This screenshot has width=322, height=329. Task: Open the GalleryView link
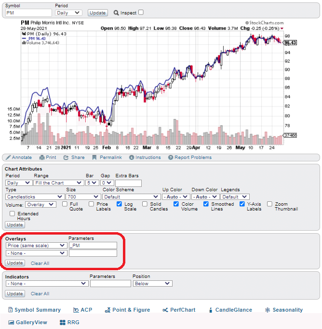pyautogui.click(x=31, y=322)
